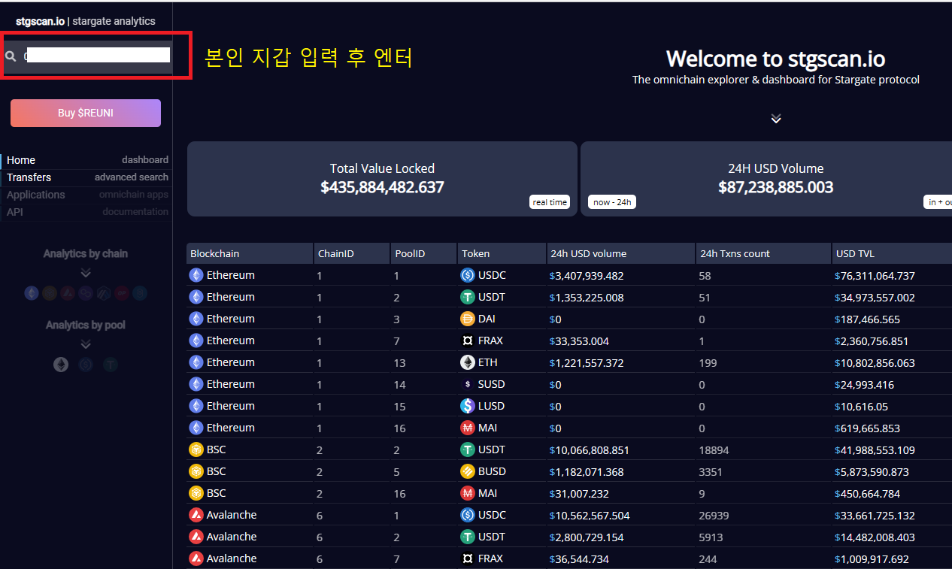Click the now - 24h badge
Screen dimensions: 952x569
pyautogui.click(x=612, y=202)
